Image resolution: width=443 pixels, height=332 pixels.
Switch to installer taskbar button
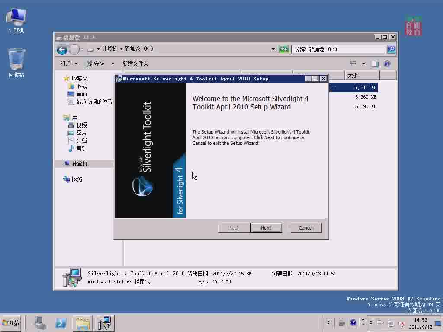[x=104, y=323]
